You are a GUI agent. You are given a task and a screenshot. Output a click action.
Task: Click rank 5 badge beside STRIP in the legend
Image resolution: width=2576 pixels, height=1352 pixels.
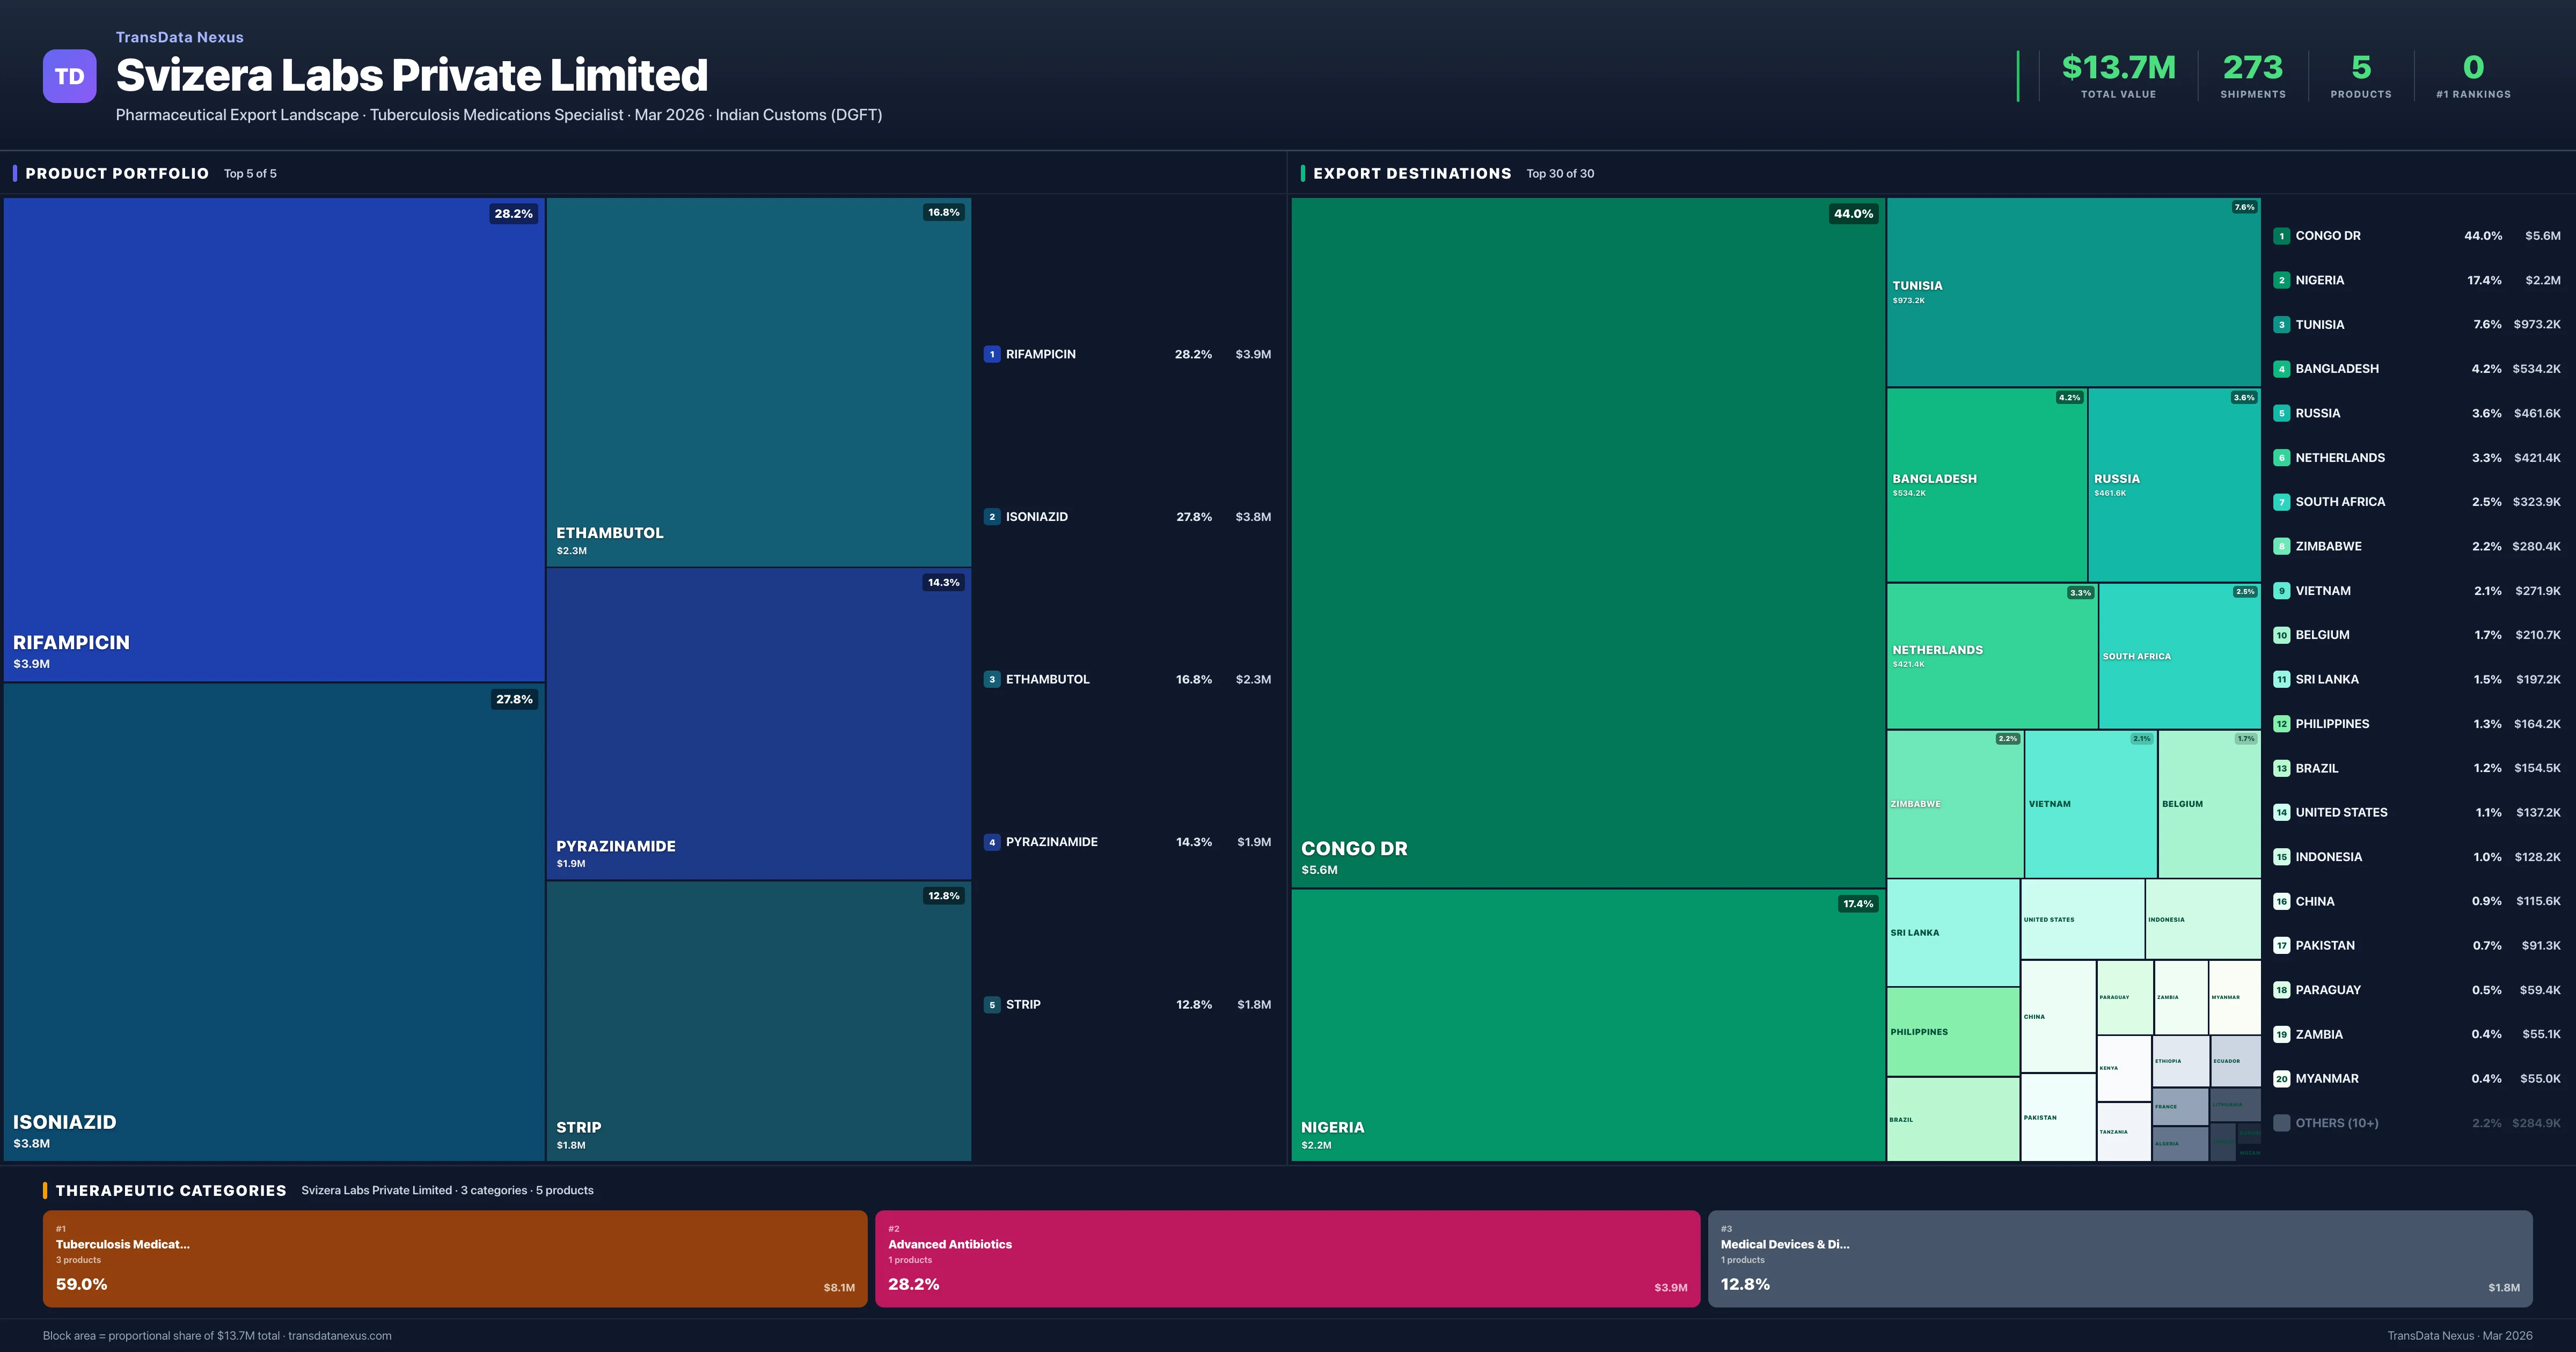pyautogui.click(x=991, y=1004)
